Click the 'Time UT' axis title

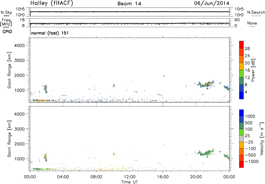pyautogui.click(x=130, y=182)
